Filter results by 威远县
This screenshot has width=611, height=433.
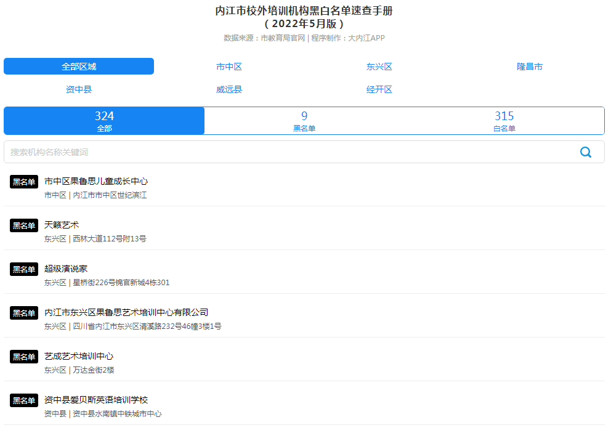point(229,89)
